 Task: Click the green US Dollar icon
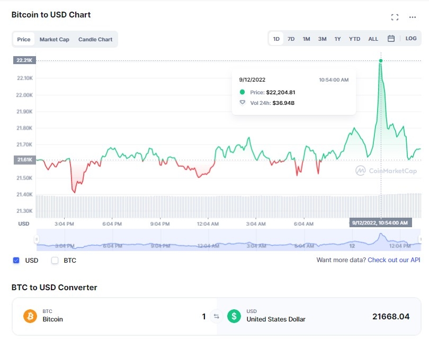pos(234,316)
